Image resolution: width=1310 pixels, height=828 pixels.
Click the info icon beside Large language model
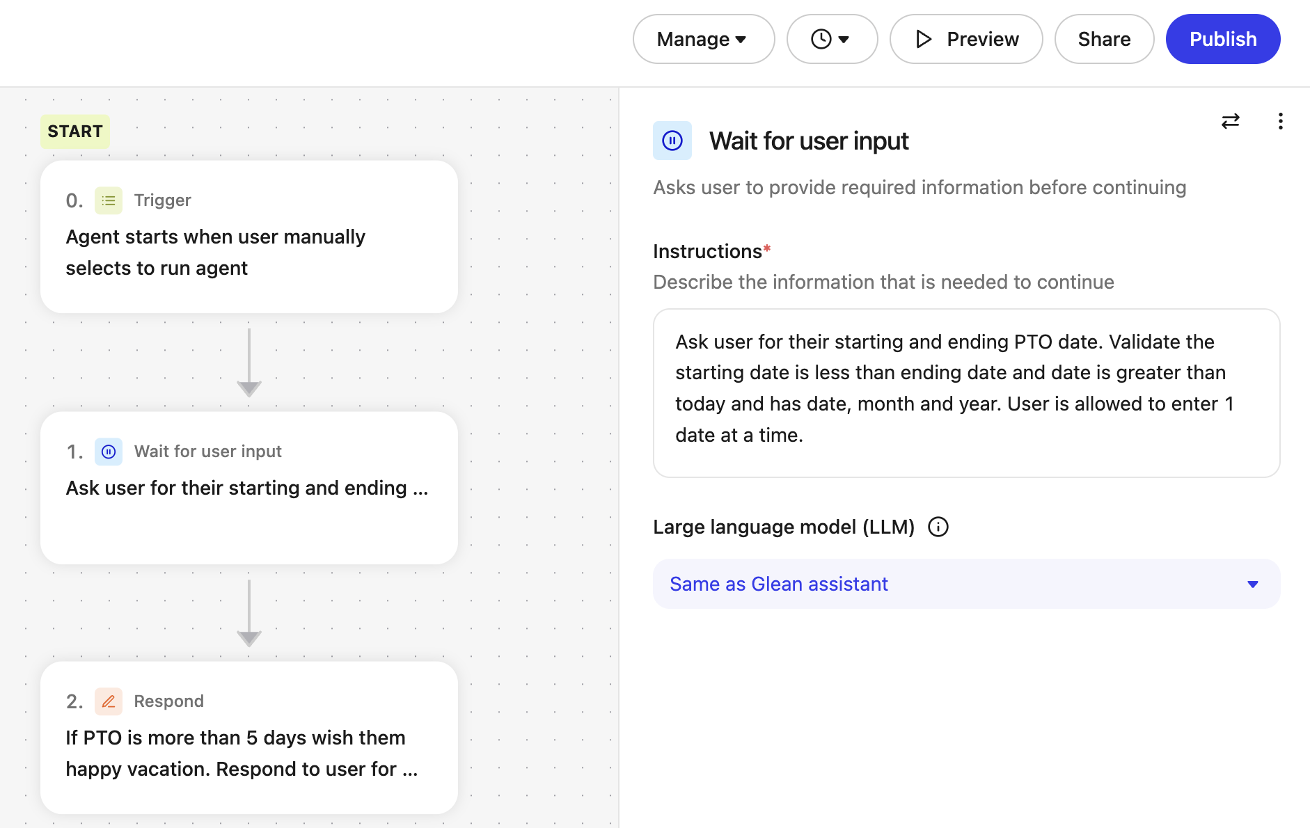(938, 527)
